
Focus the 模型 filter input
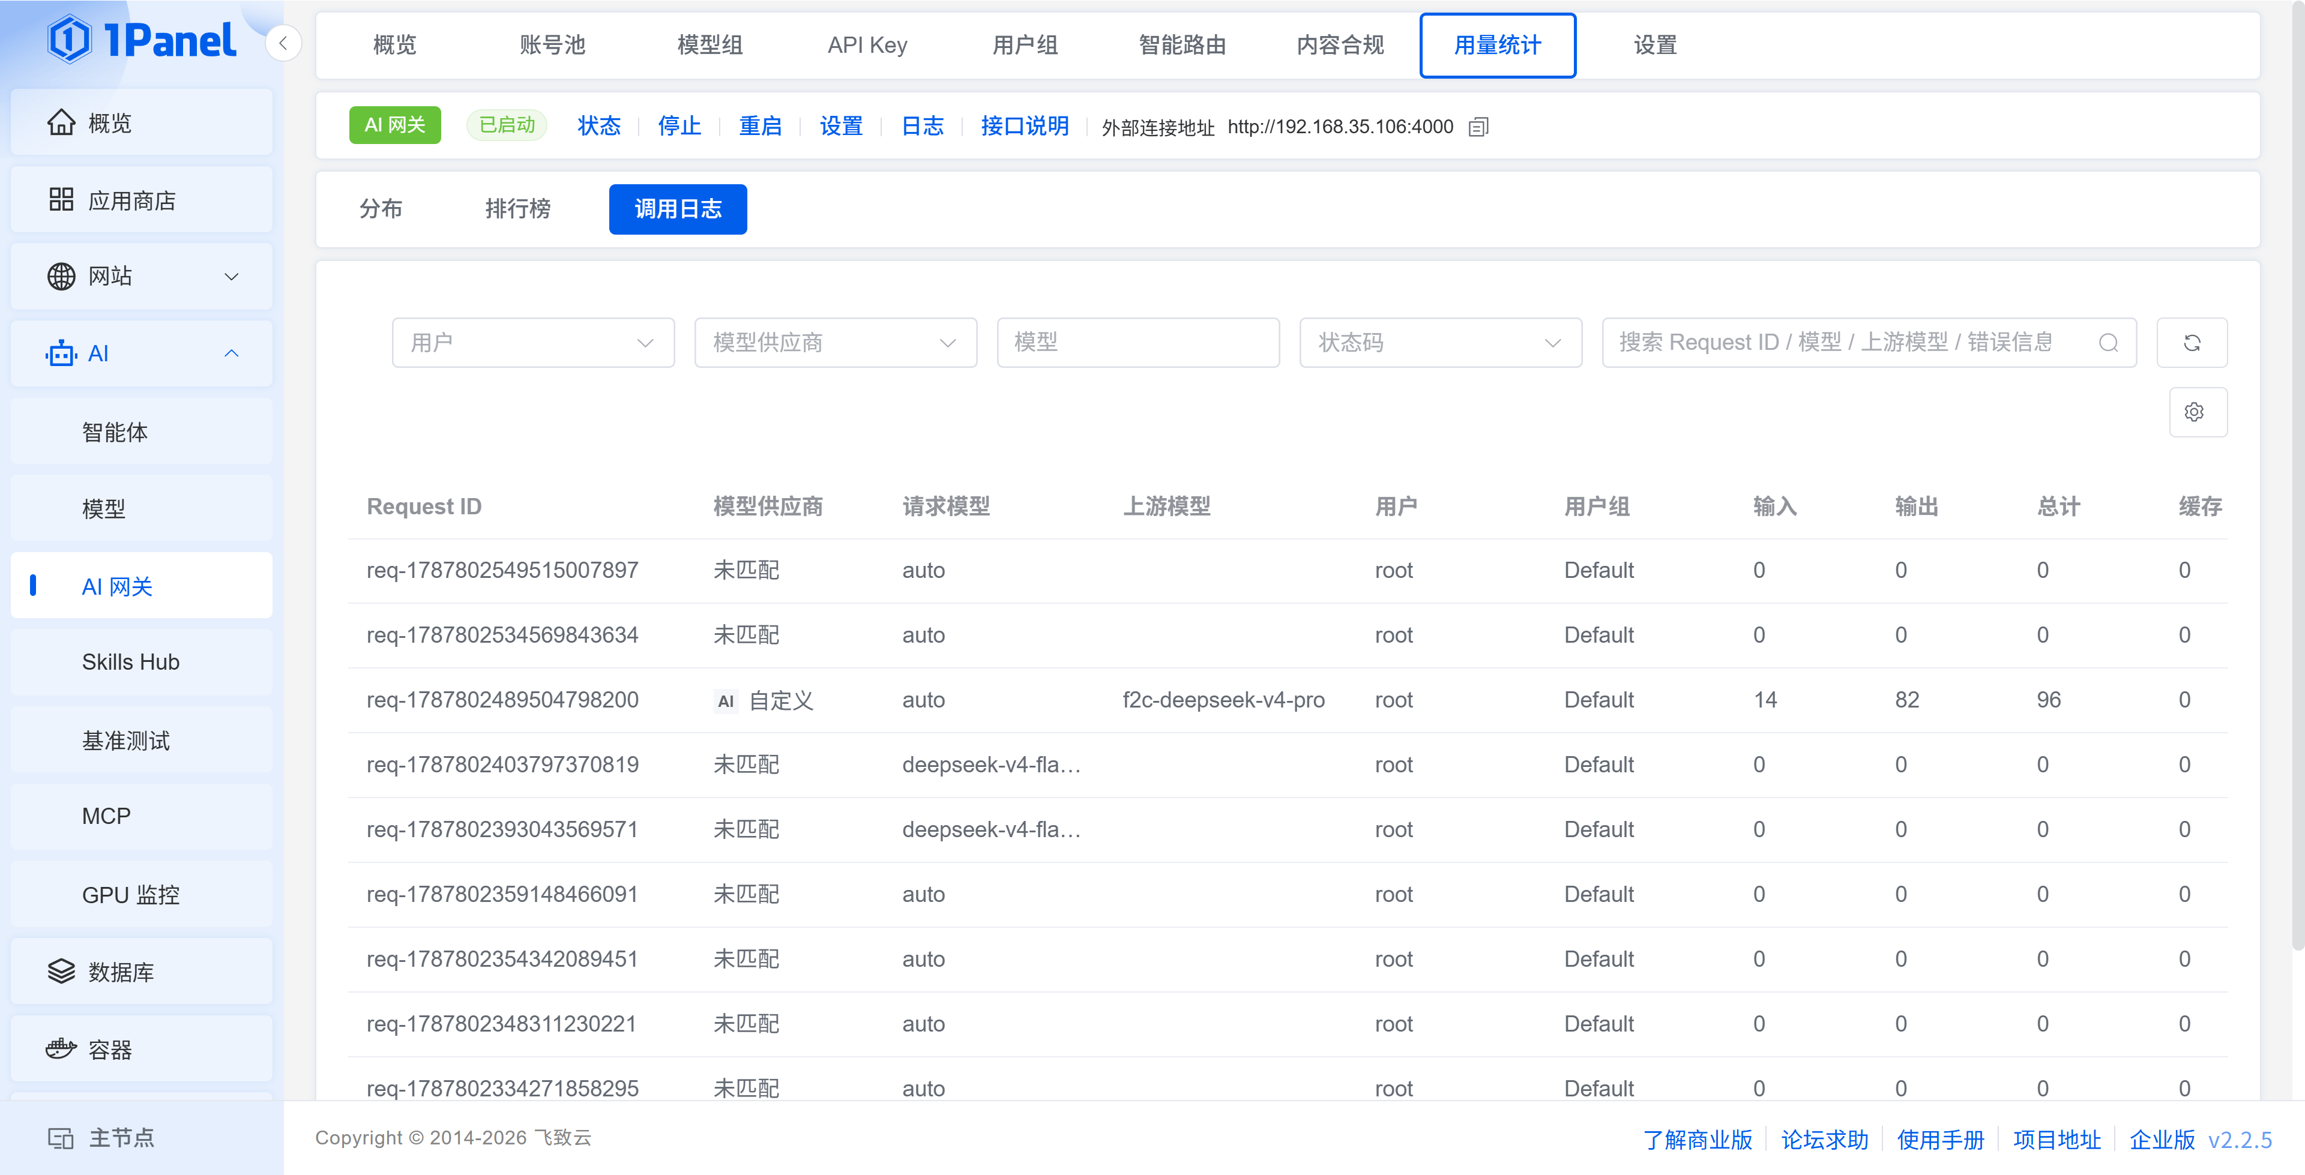pyautogui.click(x=1138, y=343)
